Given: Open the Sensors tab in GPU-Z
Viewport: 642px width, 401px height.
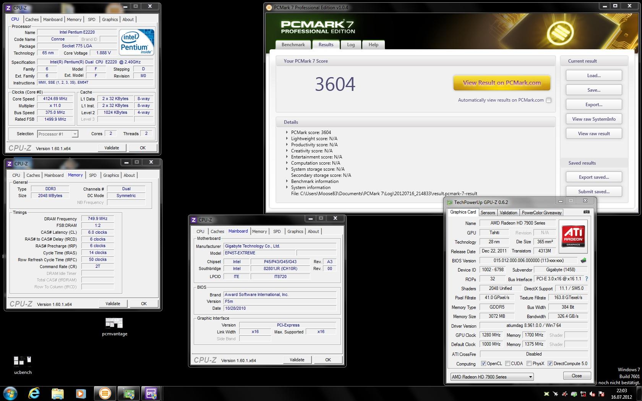Looking at the screenshot, I should (488, 213).
